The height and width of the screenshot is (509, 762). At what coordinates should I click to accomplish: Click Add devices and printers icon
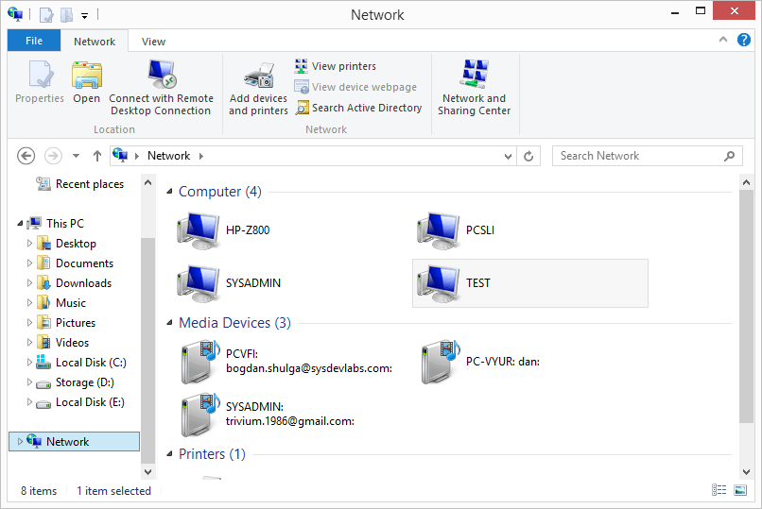click(x=258, y=76)
